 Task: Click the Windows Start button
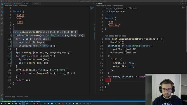tap(2, 104)
